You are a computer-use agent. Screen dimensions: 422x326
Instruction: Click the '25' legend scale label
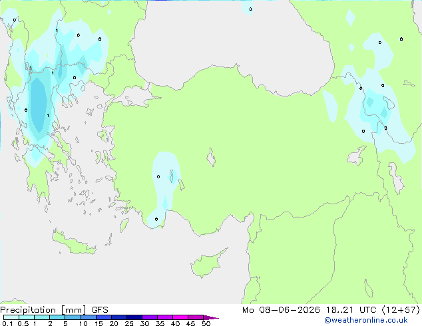(129, 323)
